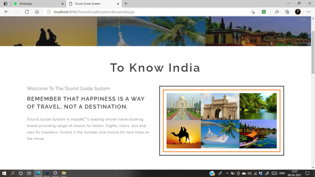Click the hammock palm banner photo

click(x=151, y=31)
